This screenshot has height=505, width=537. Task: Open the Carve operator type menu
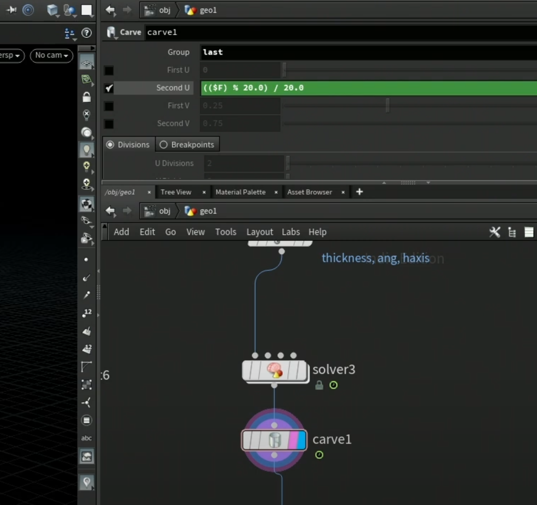(x=112, y=32)
